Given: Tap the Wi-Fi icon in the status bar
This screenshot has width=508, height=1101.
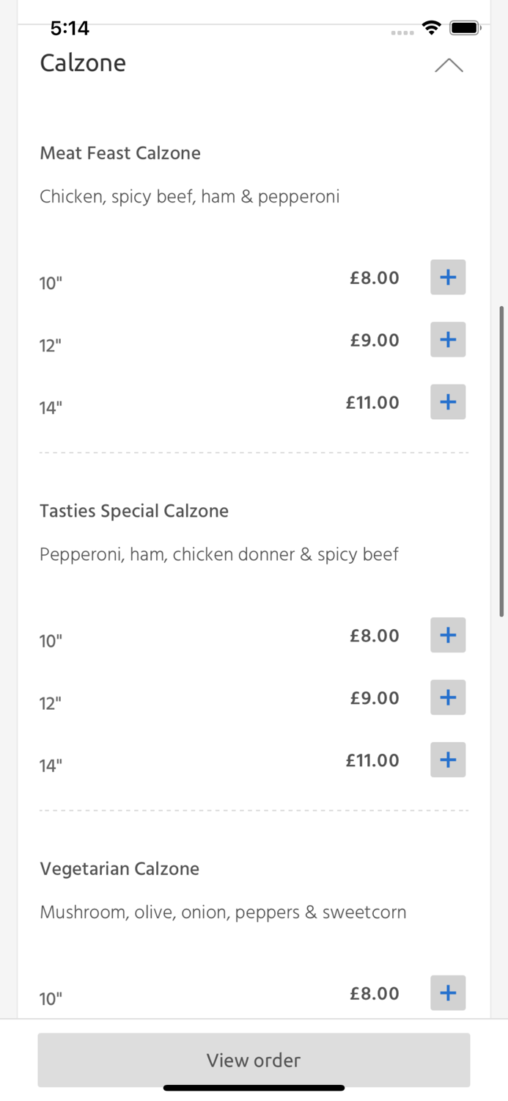Looking at the screenshot, I should (431, 27).
